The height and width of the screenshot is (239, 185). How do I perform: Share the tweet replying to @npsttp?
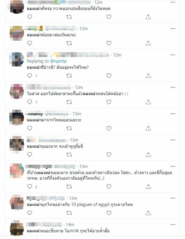148,75
